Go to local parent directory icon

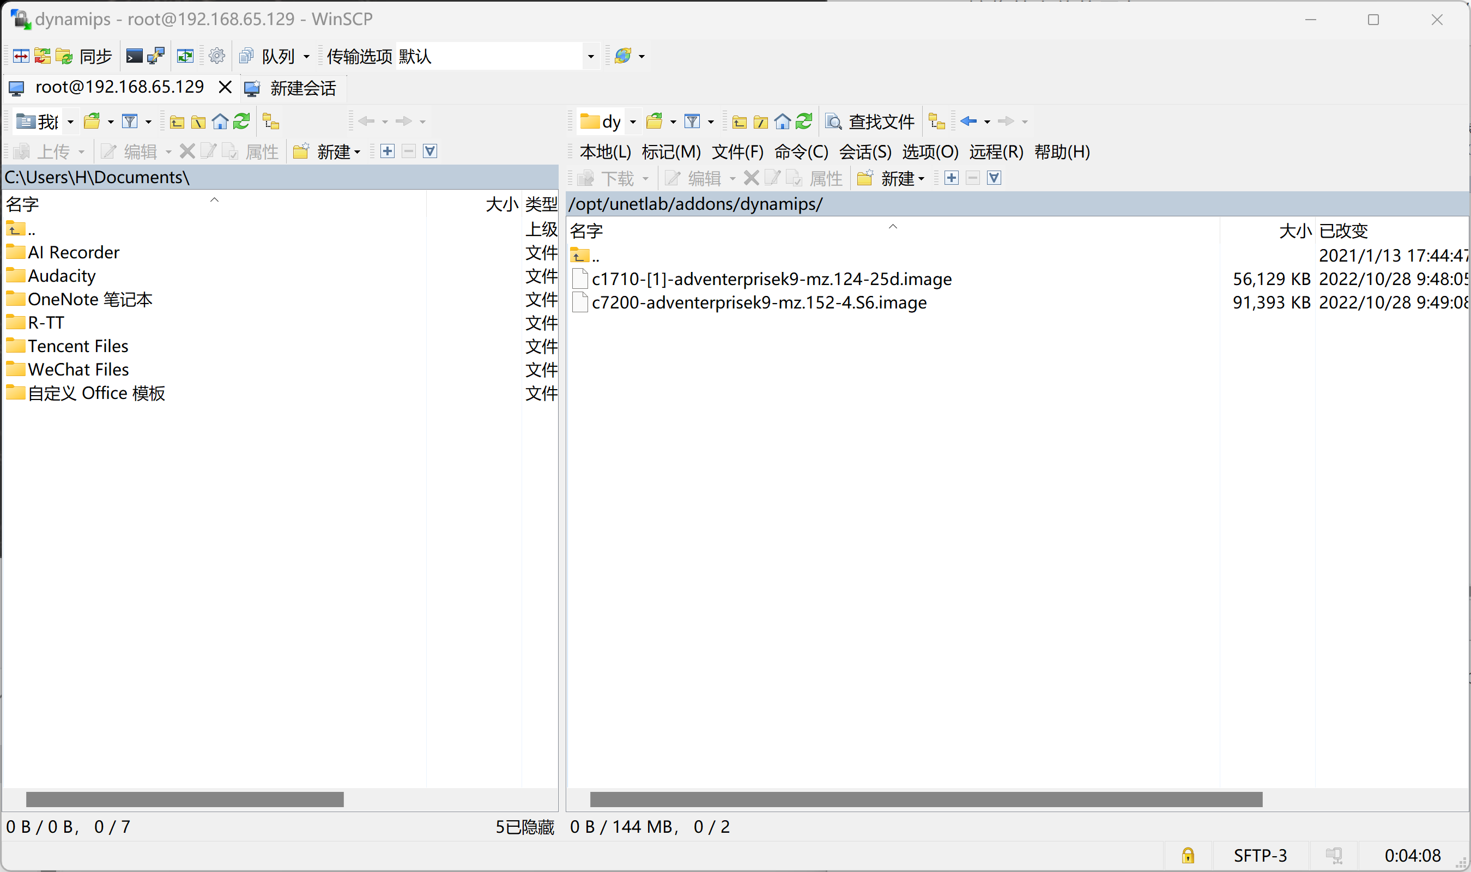tap(177, 122)
